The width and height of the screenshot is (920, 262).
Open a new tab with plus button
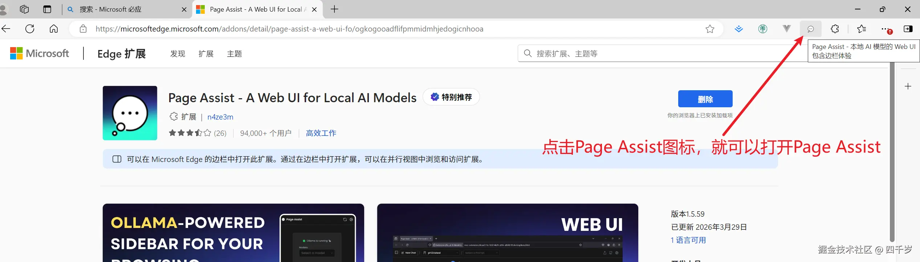click(334, 9)
